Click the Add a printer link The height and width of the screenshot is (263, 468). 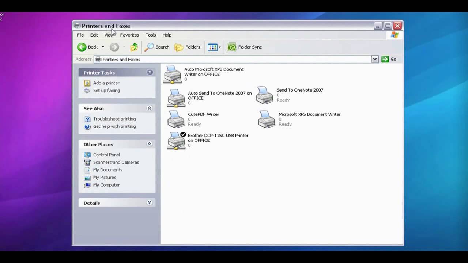point(106,83)
